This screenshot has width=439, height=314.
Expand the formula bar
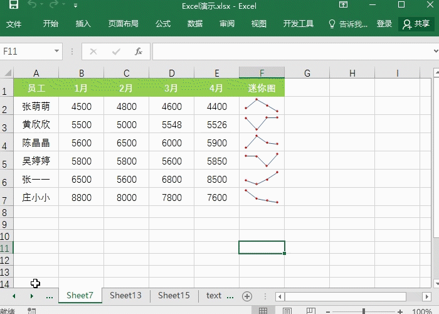tap(433, 51)
